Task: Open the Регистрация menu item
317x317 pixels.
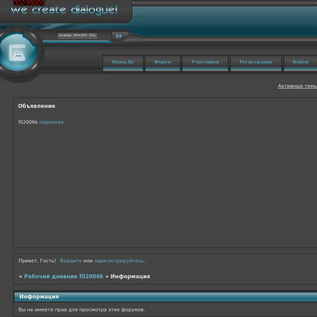Action: click(x=256, y=63)
